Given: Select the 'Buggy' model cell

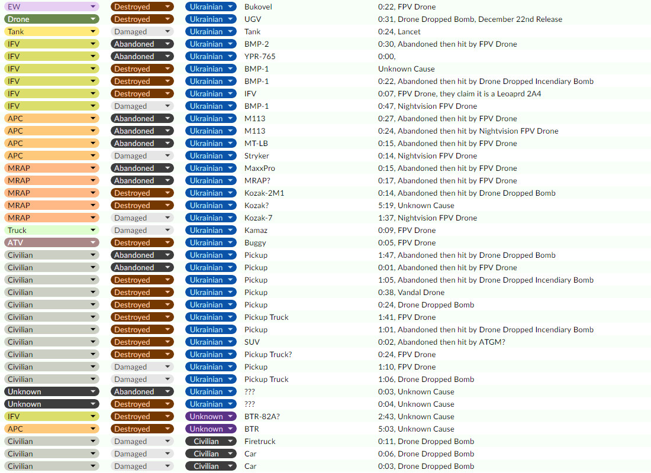Looking at the screenshot, I should click(x=255, y=243).
